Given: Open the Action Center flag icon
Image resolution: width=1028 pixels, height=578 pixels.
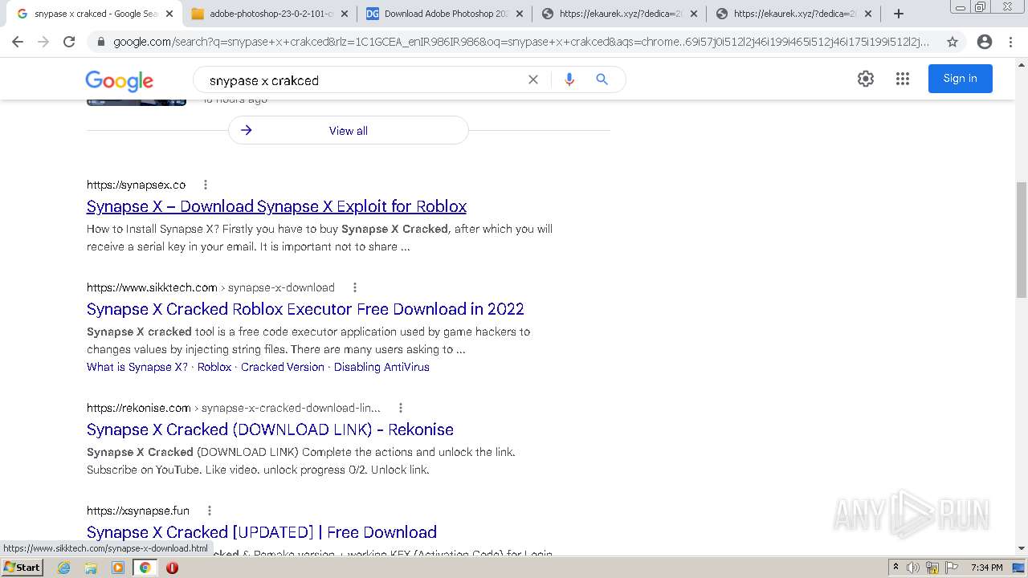Looking at the screenshot, I should click(951, 568).
